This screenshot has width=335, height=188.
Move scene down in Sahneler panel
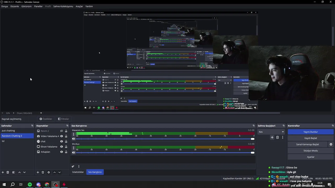tap(24, 172)
